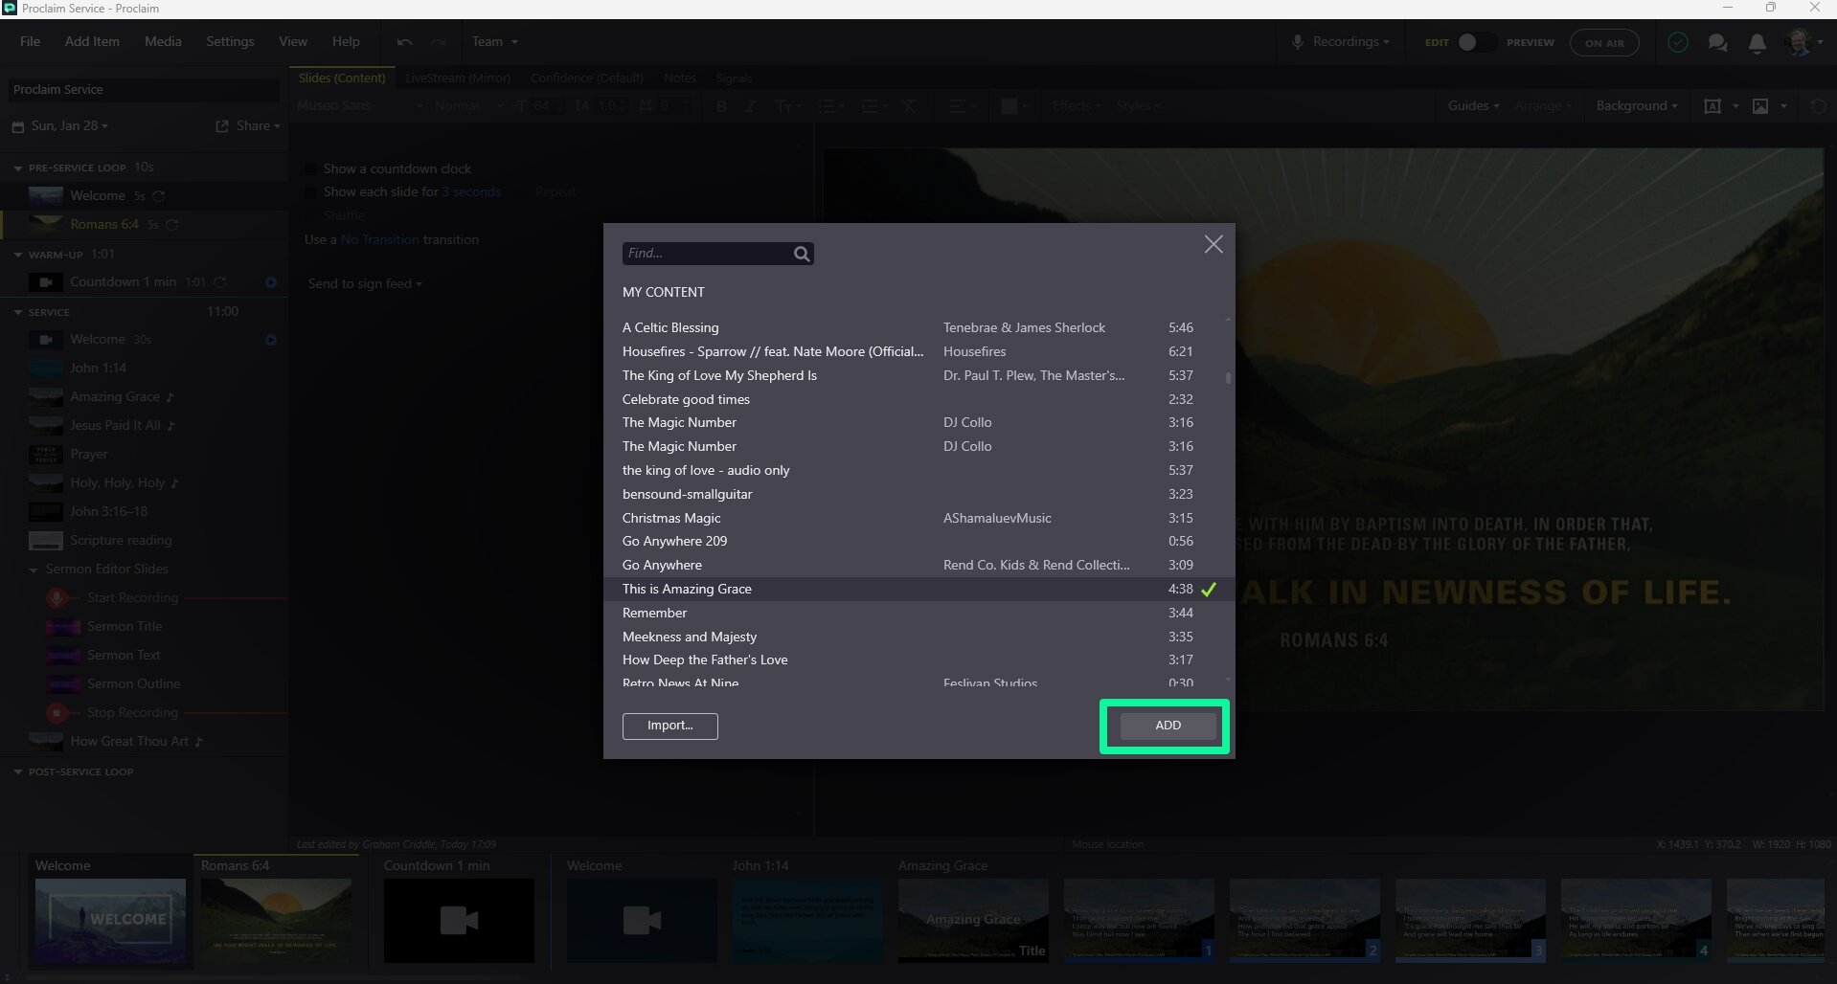Image resolution: width=1837 pixels, height=984 pixels.
Task: Collapse the SERVICE section
Action: coord(16,312)
